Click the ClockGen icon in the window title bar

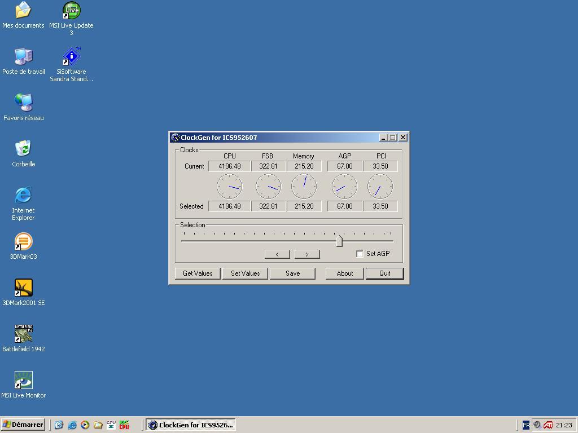tap(175, 138)
